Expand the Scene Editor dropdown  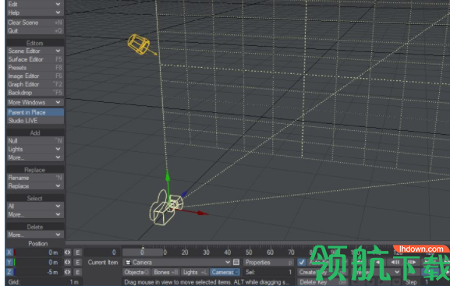tap(35, 51)
